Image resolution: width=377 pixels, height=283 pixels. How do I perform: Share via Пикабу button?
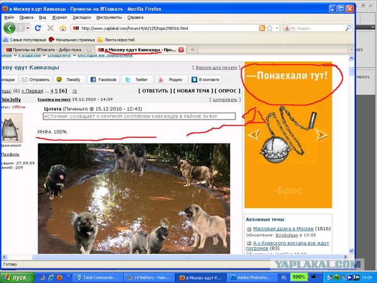pos(70,79)
